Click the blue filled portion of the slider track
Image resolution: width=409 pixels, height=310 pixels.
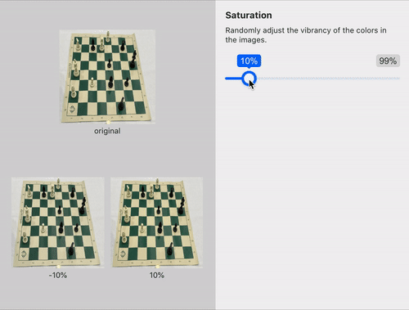coord(233,79)
